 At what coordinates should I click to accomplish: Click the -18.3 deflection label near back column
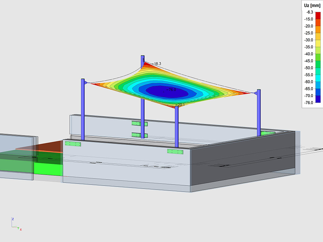(157, 64)
